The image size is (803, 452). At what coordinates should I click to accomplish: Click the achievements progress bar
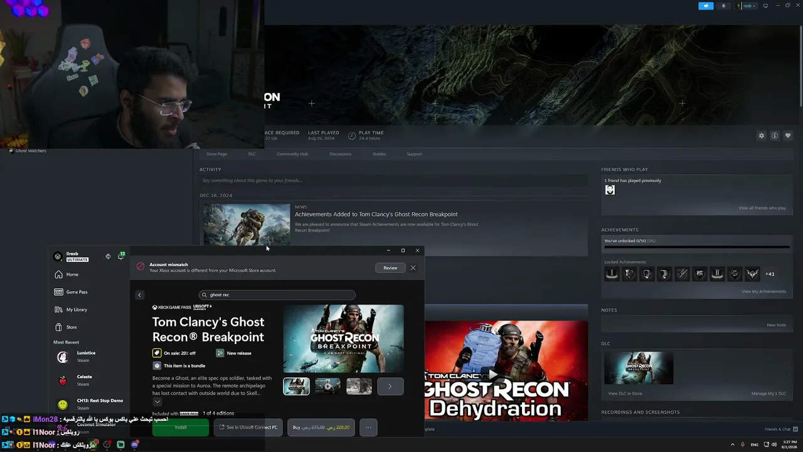tap(696, 247)
